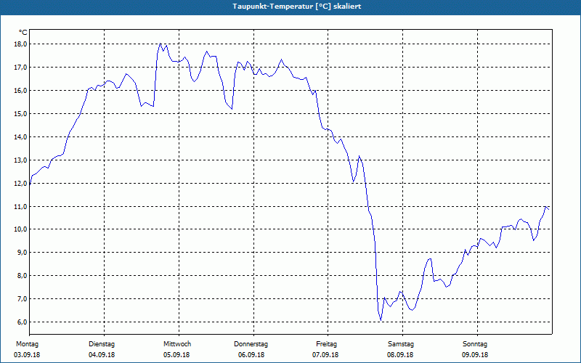
Task: Select the 8,0 axis label
Action: click(22, 276)
